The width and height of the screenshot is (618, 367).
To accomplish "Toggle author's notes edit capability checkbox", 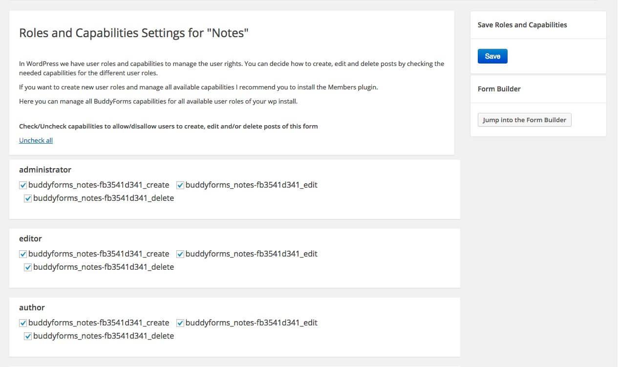I will coord(180,323).
